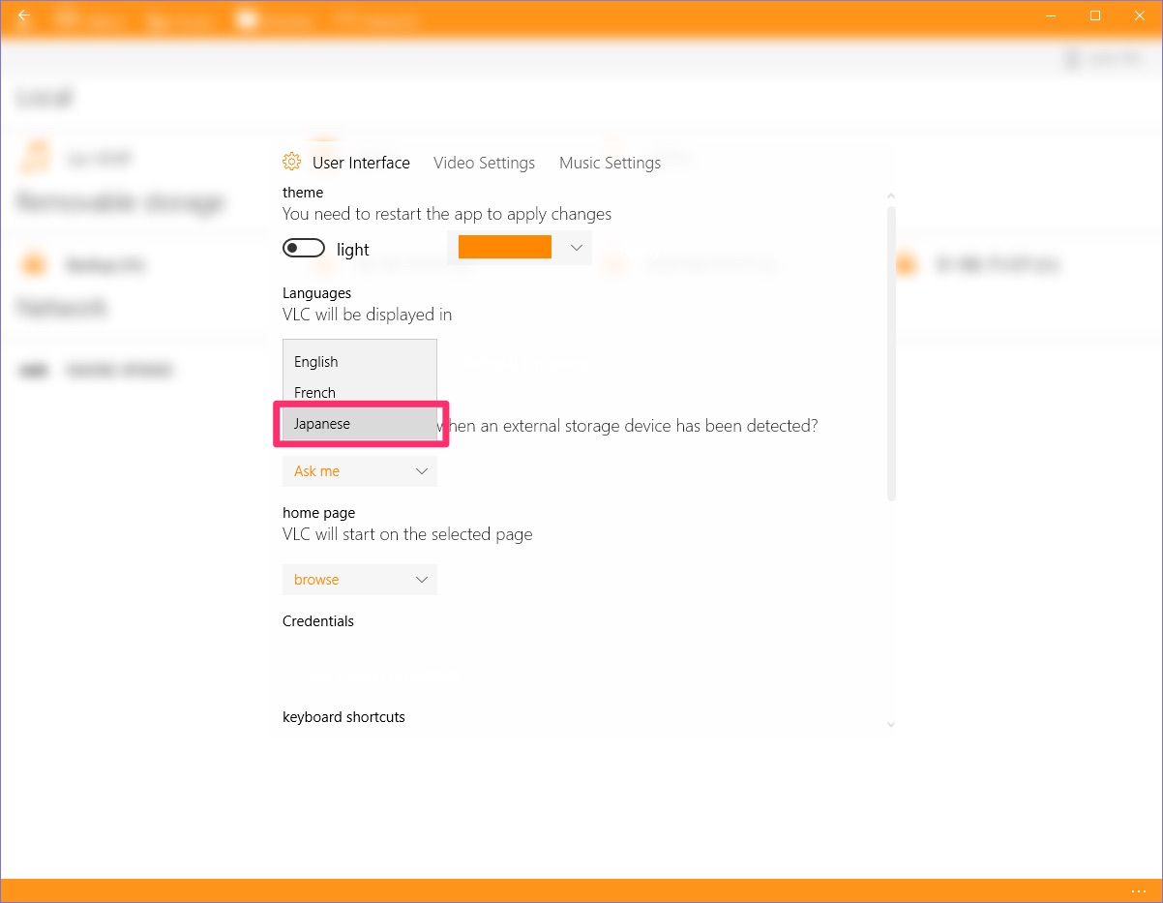Click the keyboard shortcuts heading
1163x903 pixels.
click(343, 717)
